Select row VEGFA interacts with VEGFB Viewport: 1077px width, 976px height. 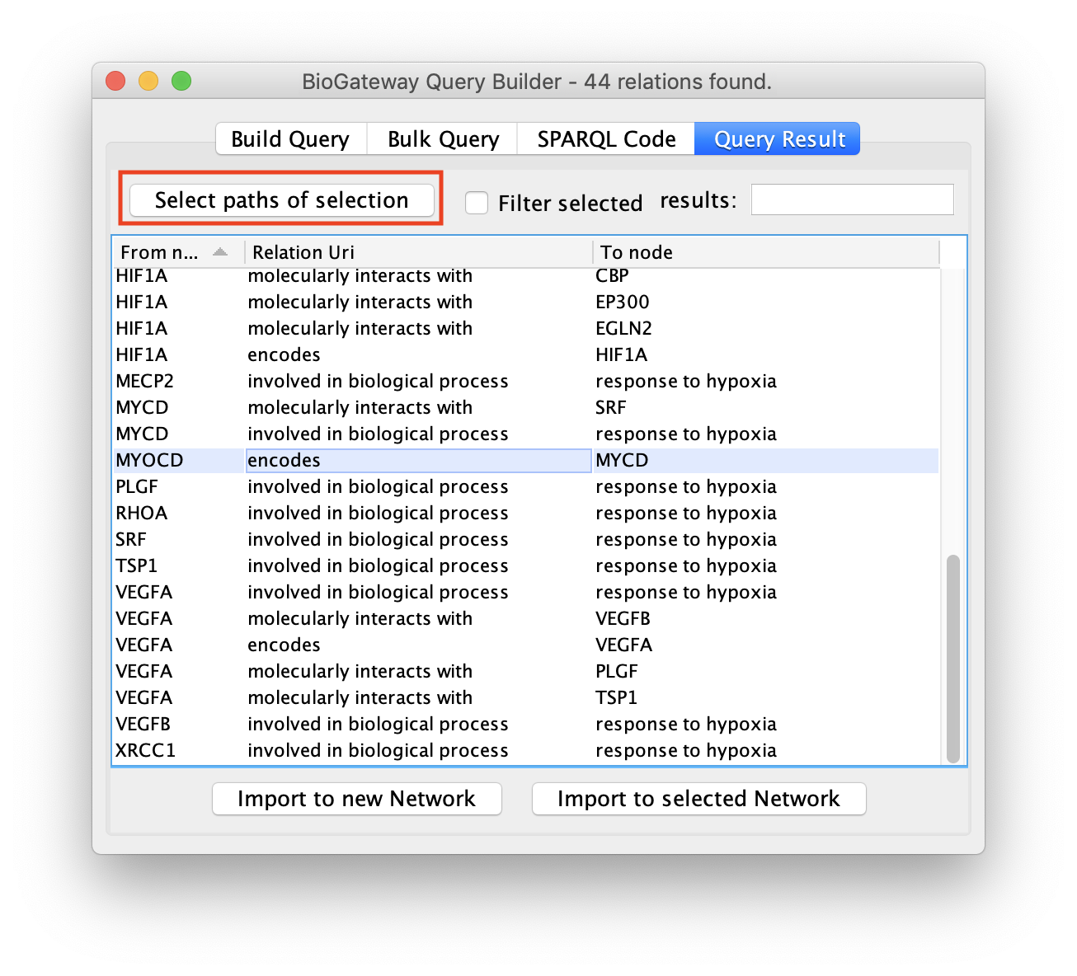click(x=526, y=618)
